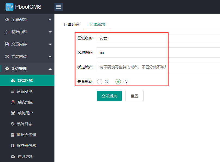Screen dimensions: 220x162
Task: Click the 基础内容 sidebar icon
Action: click(x=7, y=32)
